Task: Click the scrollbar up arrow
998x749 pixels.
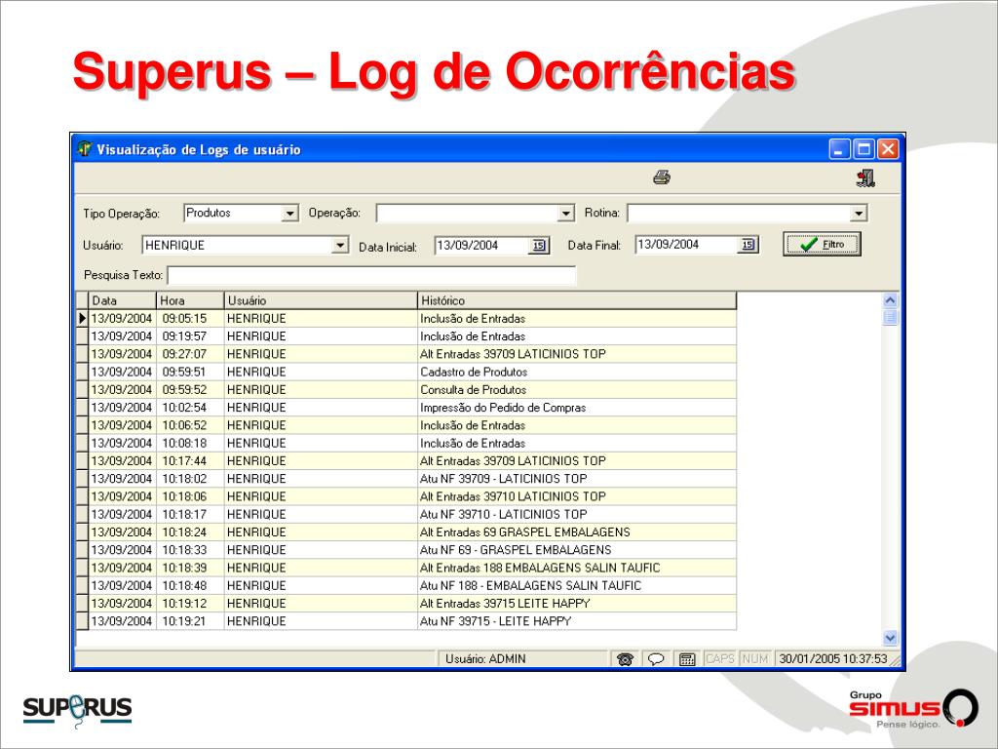Action: coord(891,300)
